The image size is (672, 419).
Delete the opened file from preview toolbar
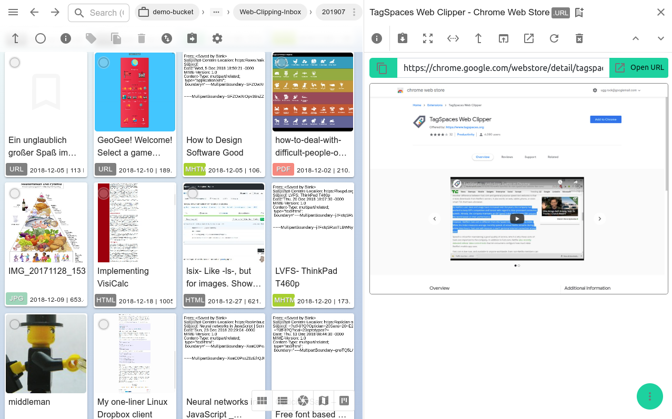(x=579, y=38)
